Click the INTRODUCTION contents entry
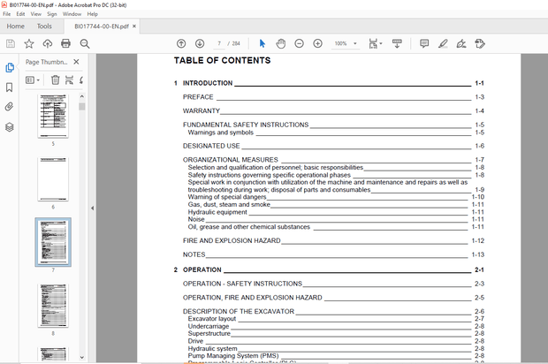The height and width of the screenshot is (364, 548). click(329, 83)
